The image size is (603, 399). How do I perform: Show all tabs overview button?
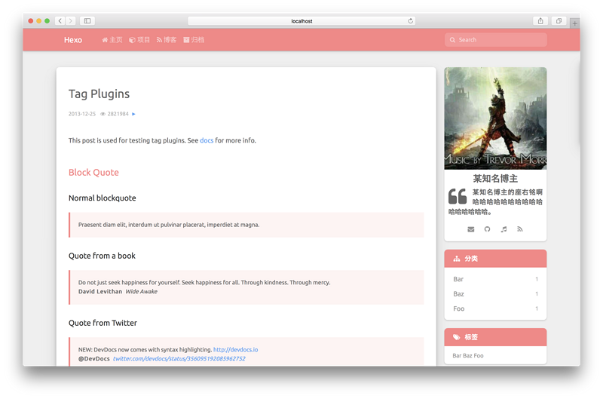pyautogui.click(x=559, y=21)
